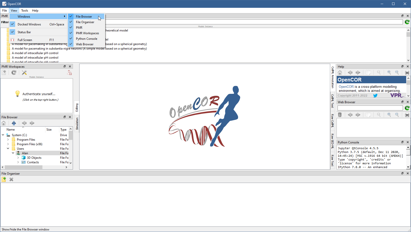Viewport: 411px width, 232px height.
Task: Zoom in within the Help panel
Action: coord(389,72)
